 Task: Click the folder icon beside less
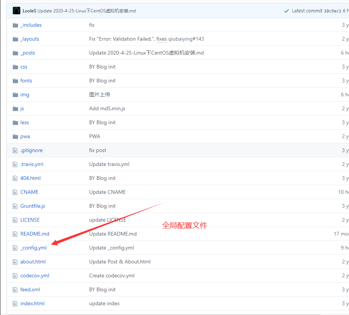(15, 123)
